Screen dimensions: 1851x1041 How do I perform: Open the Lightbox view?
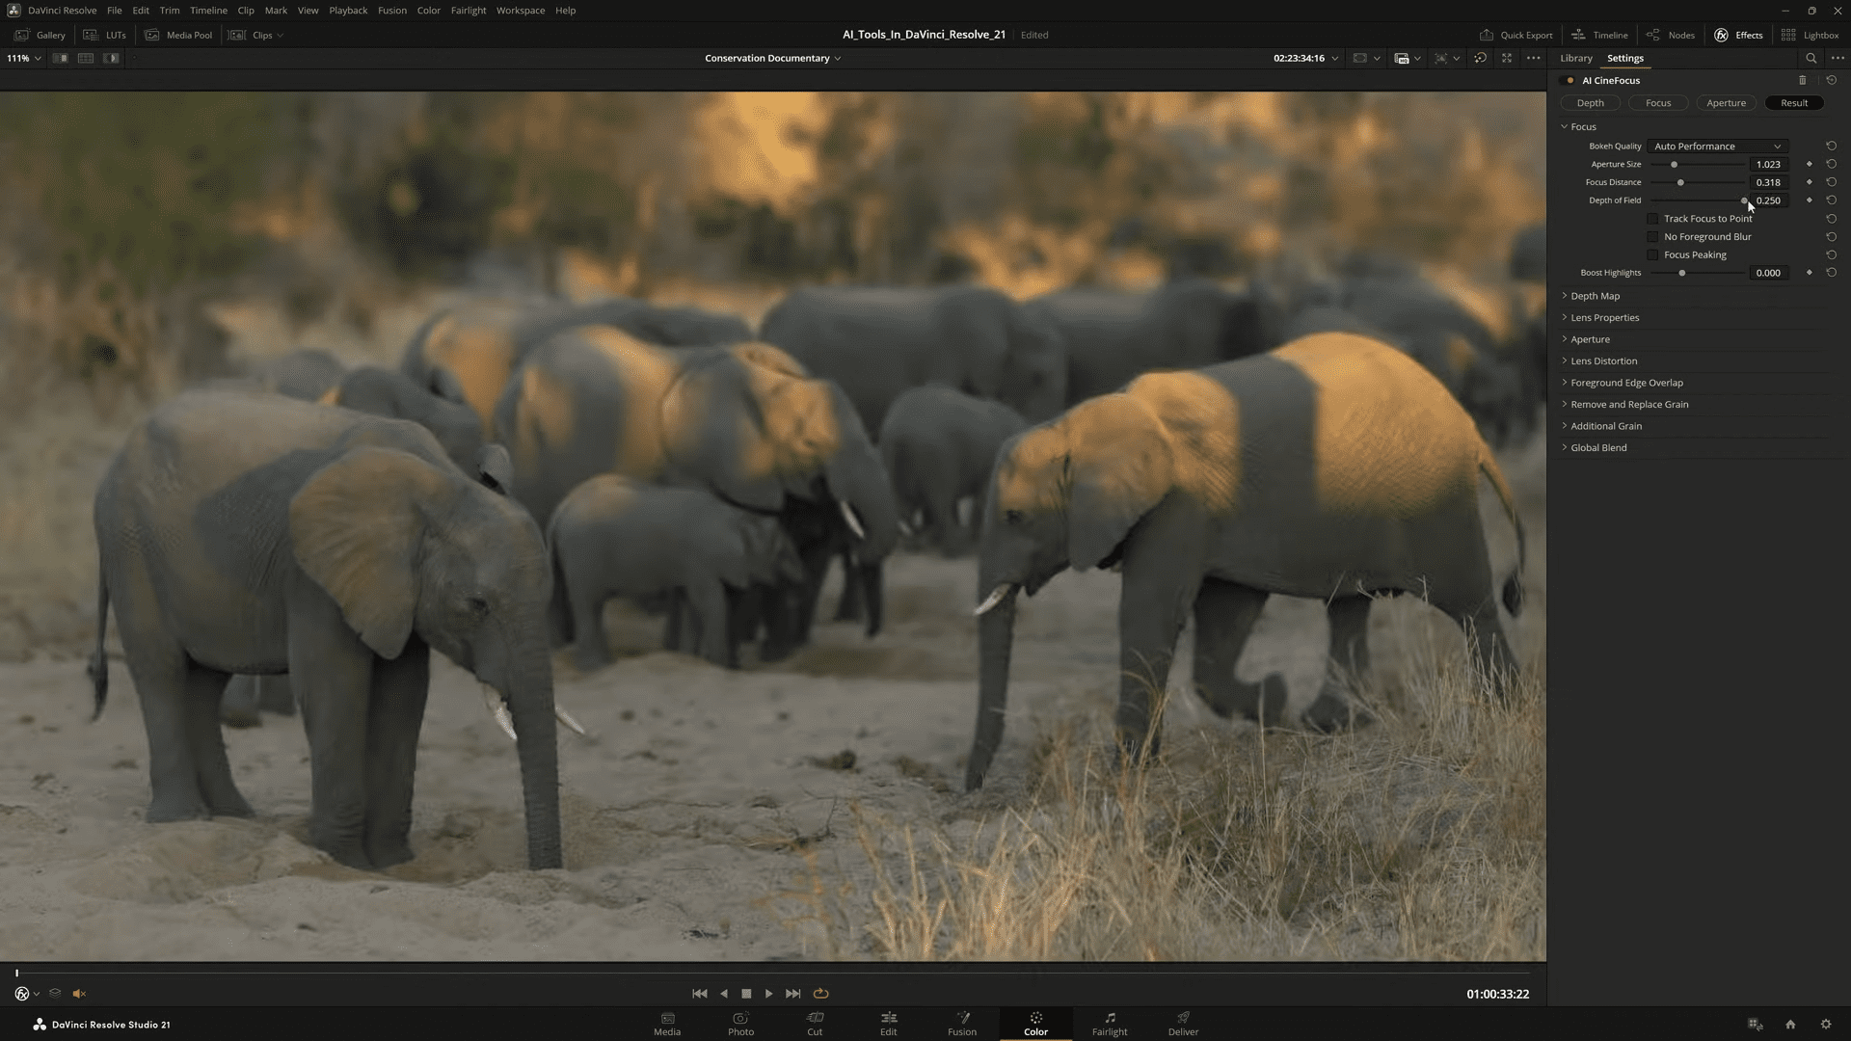tap(1820, 35)
